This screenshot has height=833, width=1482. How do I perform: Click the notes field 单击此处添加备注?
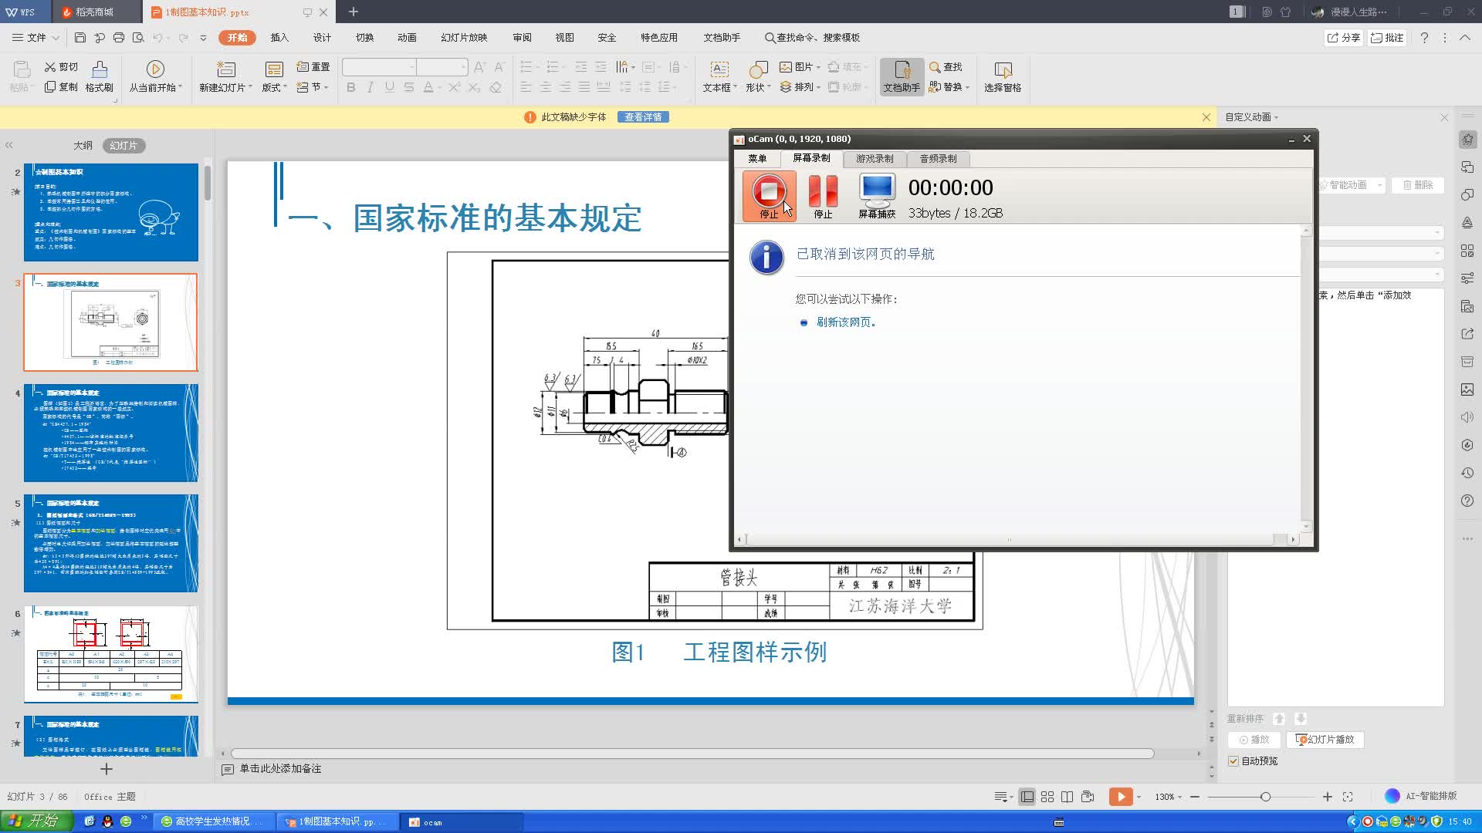tap(280, 769)
